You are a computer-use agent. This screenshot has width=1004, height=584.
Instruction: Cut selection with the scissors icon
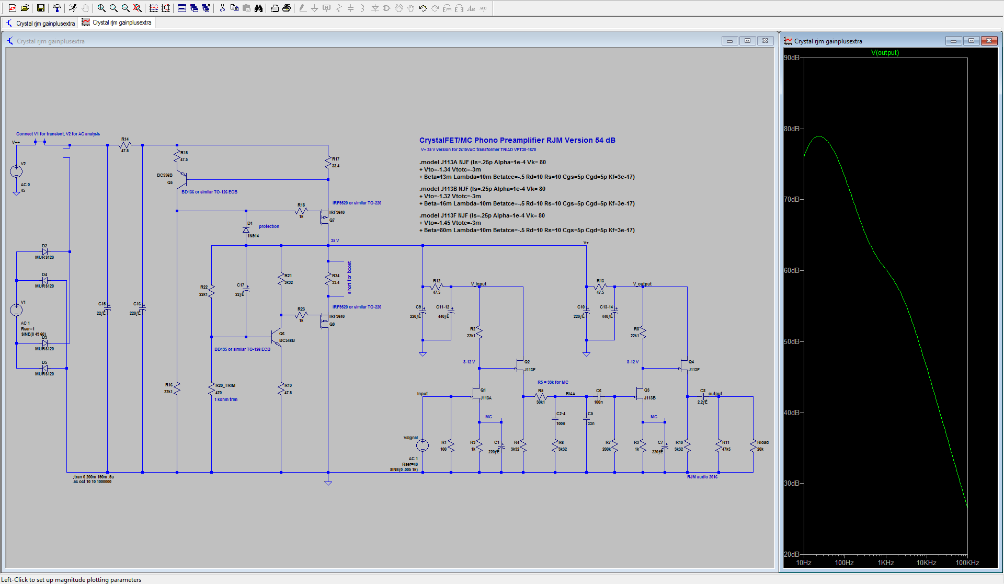[x=222, y=8]
